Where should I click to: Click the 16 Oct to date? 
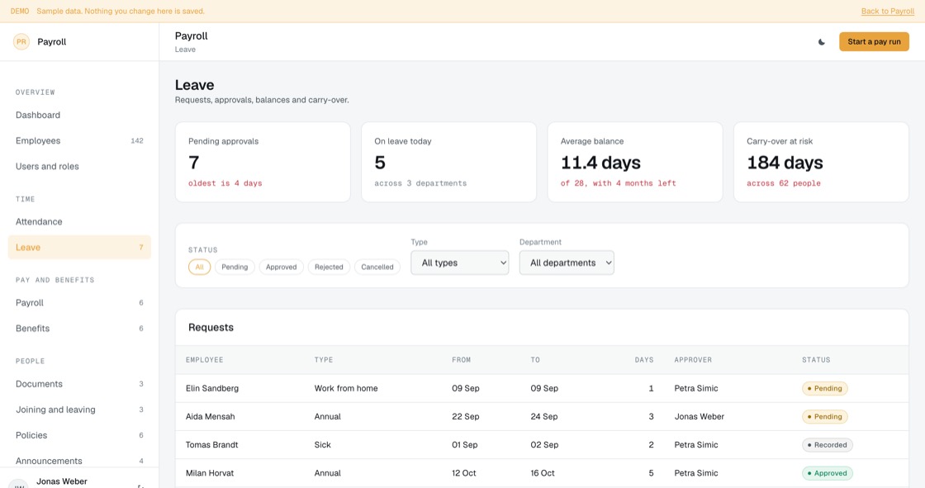543,473
